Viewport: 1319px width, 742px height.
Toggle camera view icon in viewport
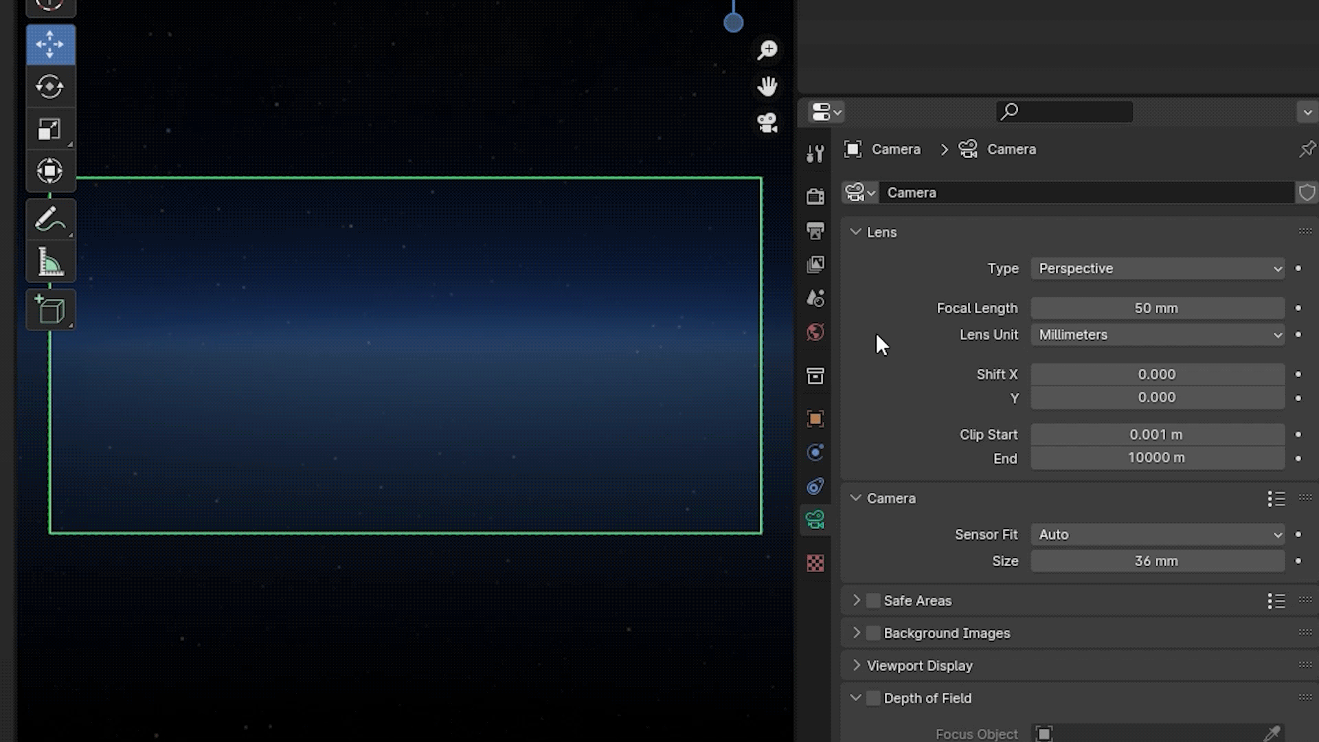[767, 123]
